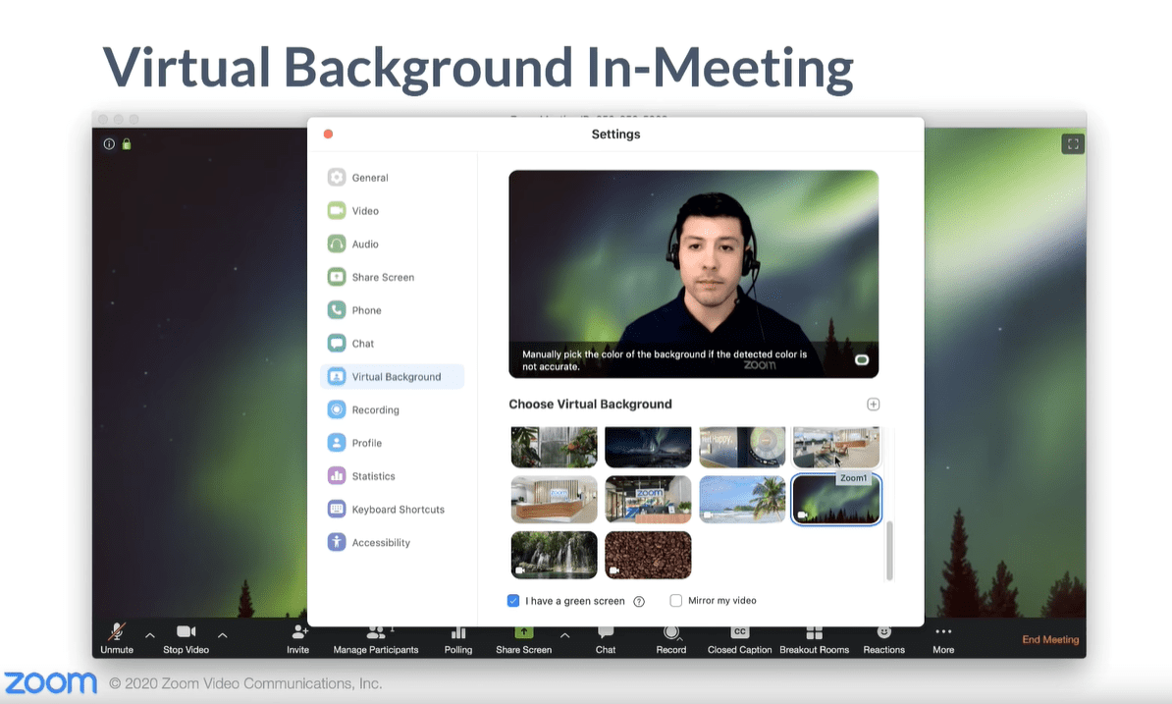Click the Closed Caption toolbar icon
The width and height of the screenshot is (1172, 704).
point(739,632)
